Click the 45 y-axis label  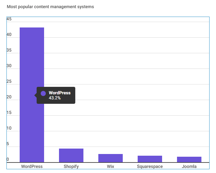(9, 19)
